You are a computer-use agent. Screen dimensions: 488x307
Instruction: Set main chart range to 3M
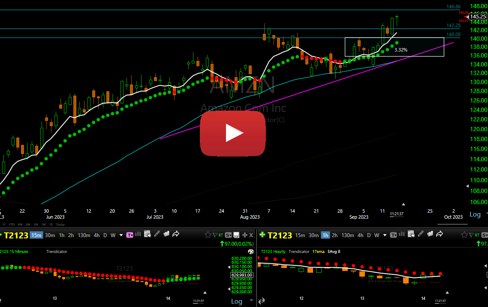pyautogui.click(x=28, y=224)
